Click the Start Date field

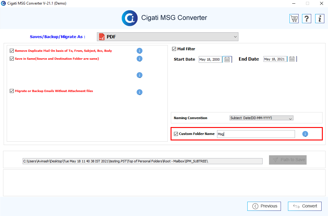(210, 59)
